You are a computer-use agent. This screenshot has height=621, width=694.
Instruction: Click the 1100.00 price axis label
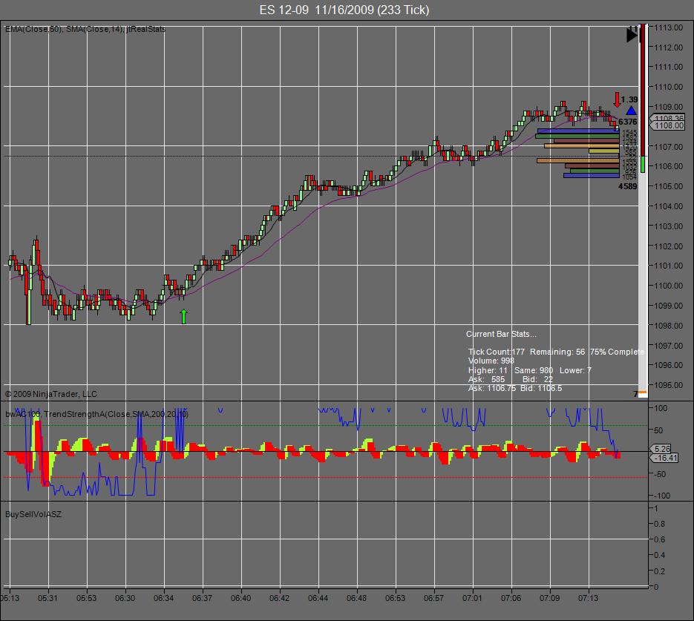tap(668, 286)
